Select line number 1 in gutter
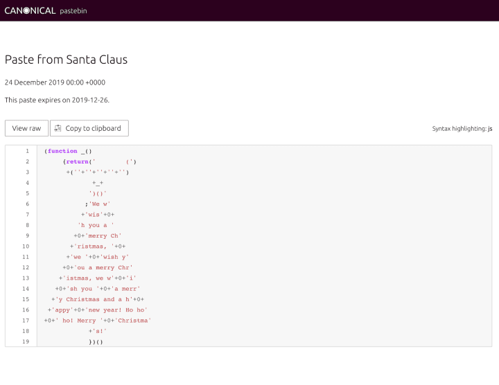The image size is (499, 385). click(27, 151)
